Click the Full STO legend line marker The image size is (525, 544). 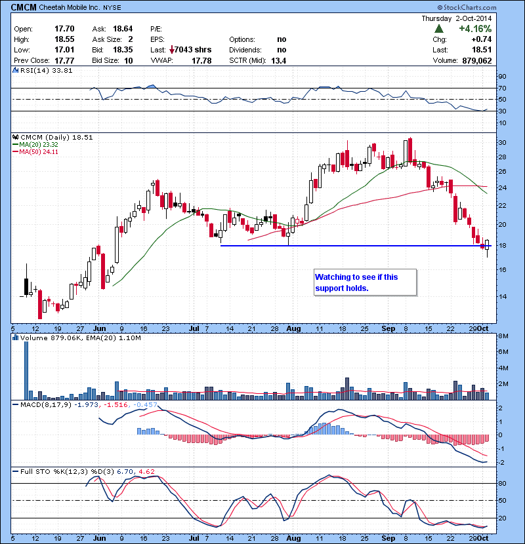tap(16, 471)
